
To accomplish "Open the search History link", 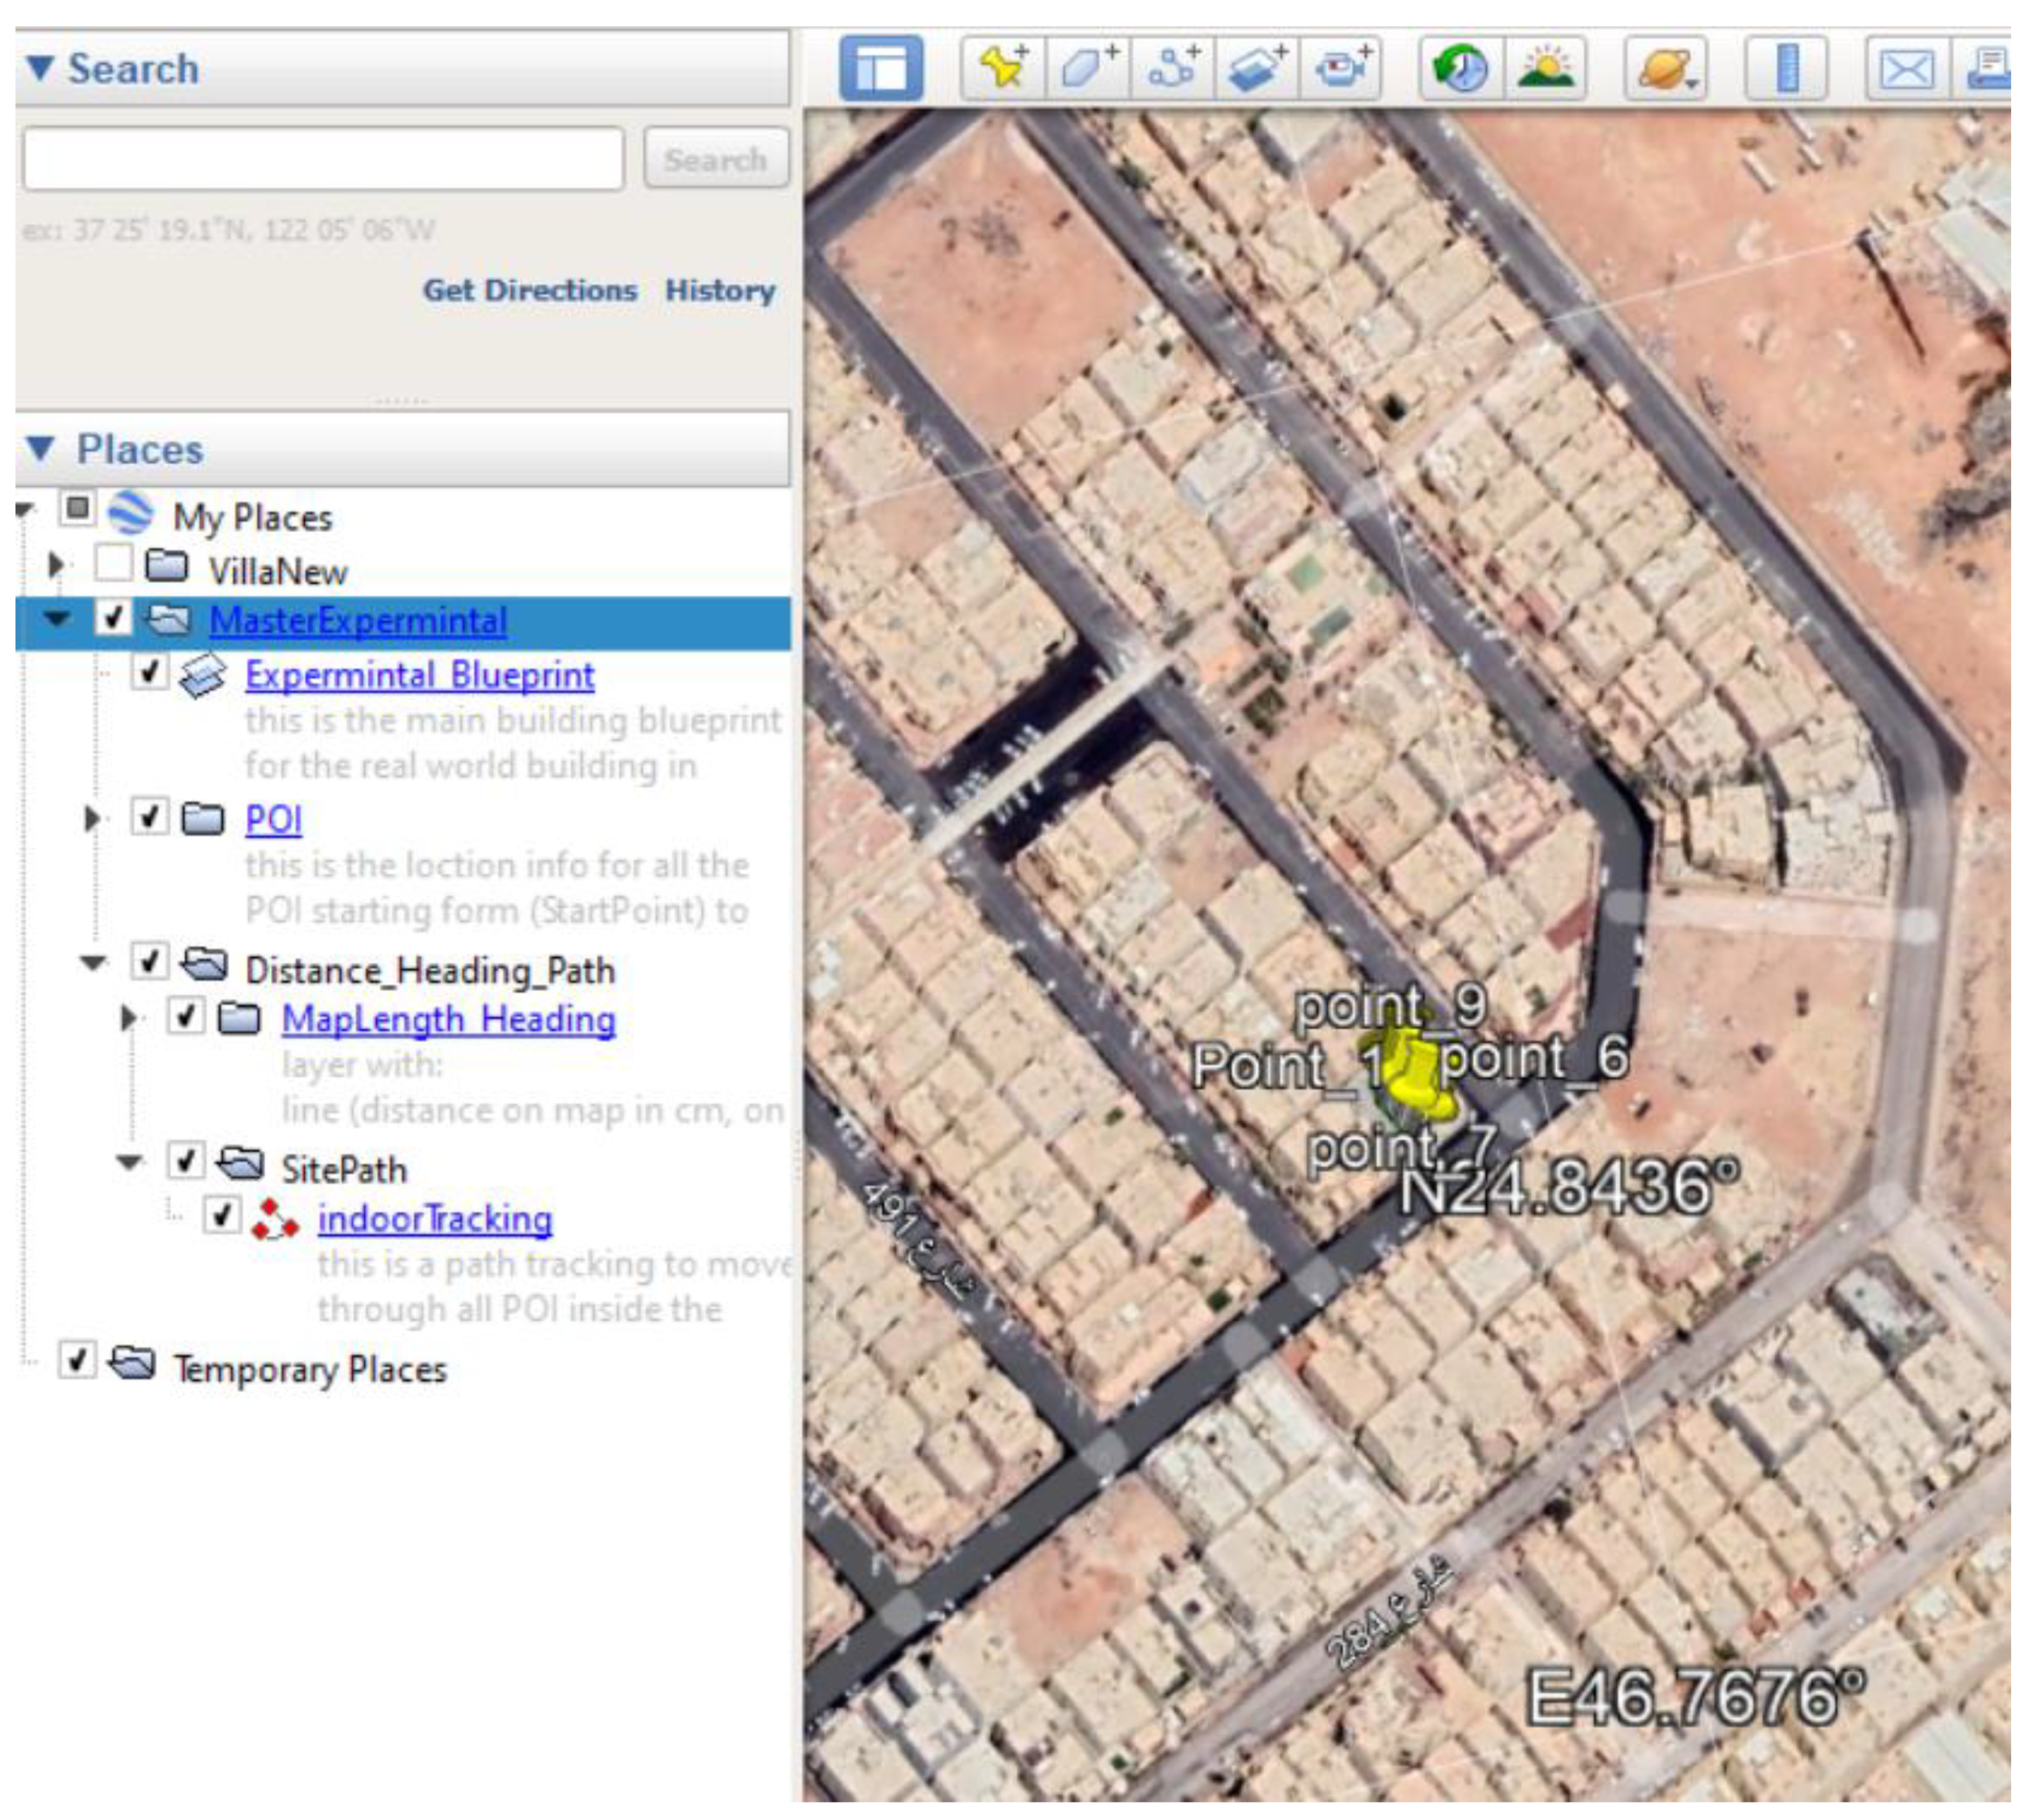I will (x=720, y=290).
